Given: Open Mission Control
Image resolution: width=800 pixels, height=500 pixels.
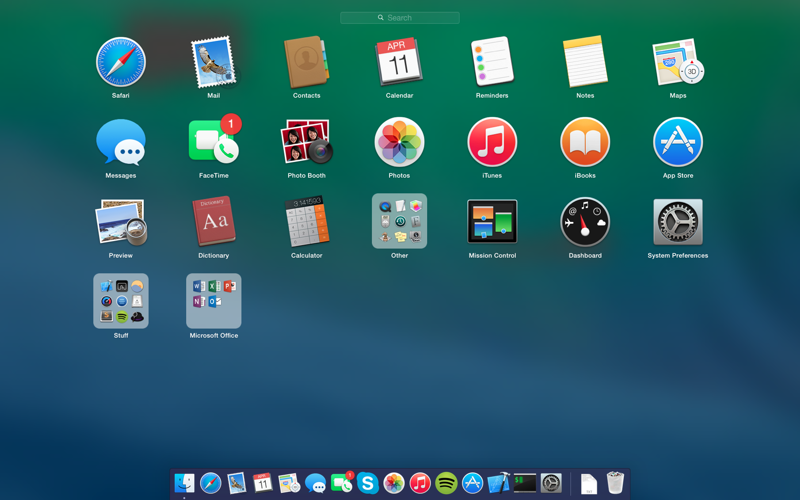Looking at the screenshot, I should (492, 222).
